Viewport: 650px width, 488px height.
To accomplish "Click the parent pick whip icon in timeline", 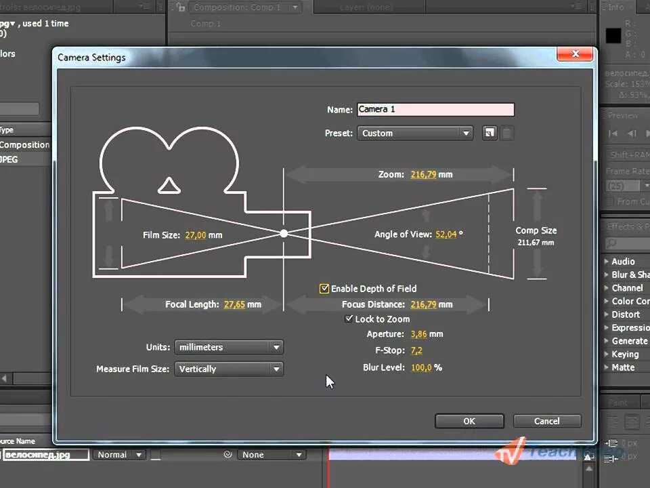I will [x=227, y=454].
